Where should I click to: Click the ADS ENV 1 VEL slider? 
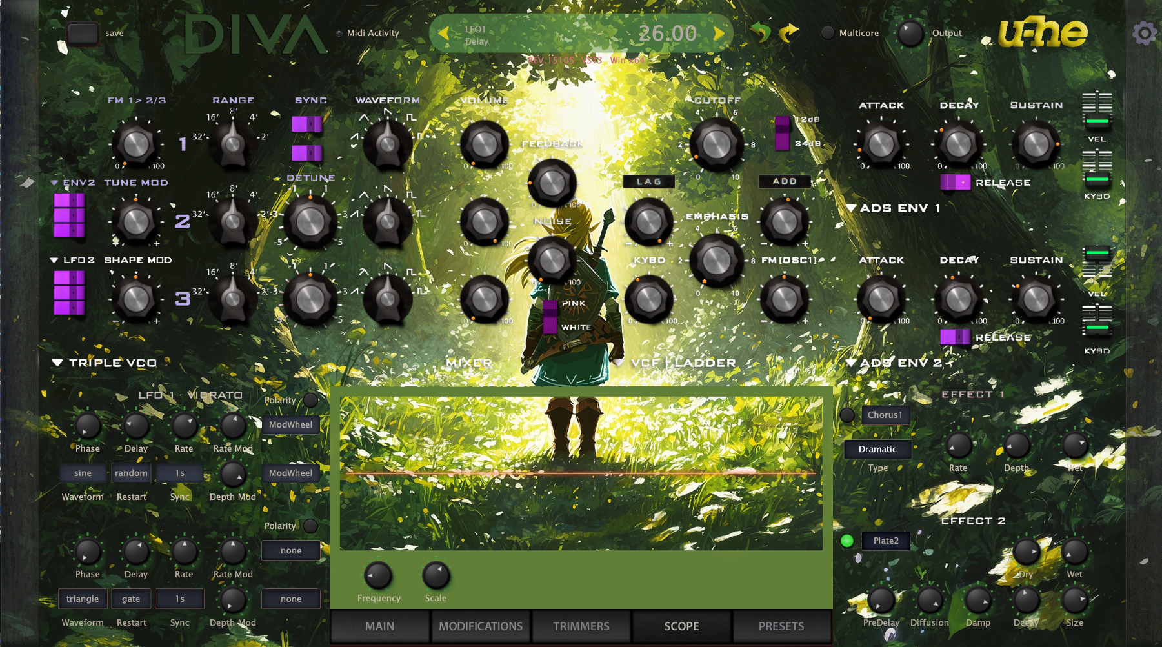point(1097,110)
